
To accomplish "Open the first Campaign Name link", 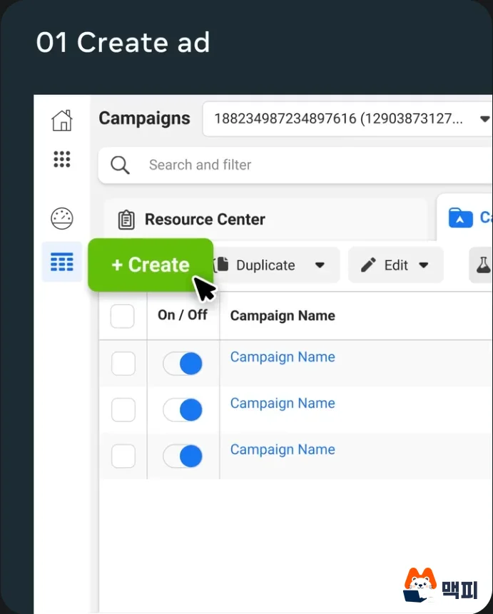I will [283, 357].
